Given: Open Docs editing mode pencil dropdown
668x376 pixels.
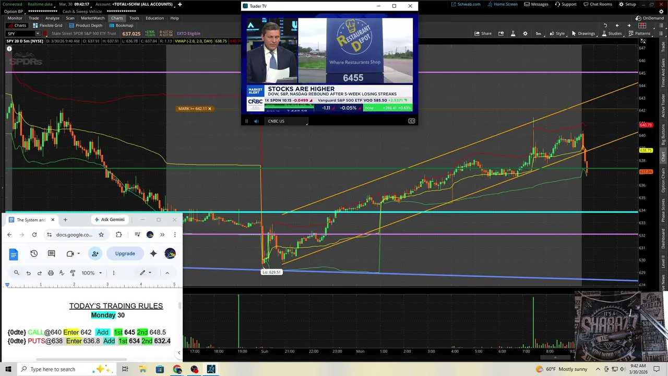Looking at the screenshot, I should coord(145,273).
